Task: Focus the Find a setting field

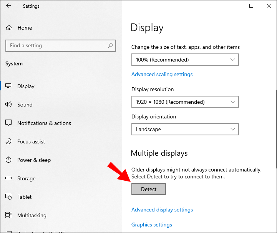Action: pyautogui.click(x=61, y=46)
